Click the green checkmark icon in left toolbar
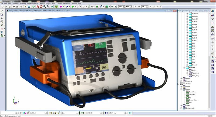The height and width of the screenshot is (117, 216). (x=2, y=25)
